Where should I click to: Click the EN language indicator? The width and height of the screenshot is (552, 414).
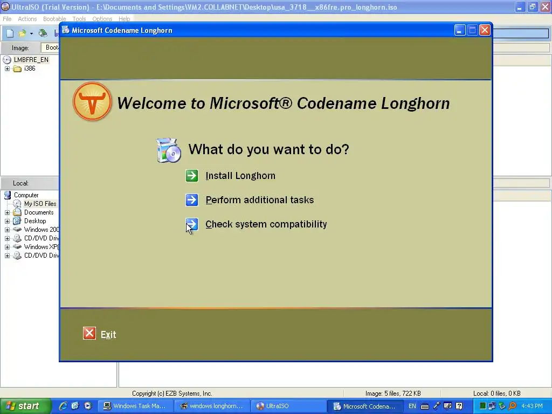[x=412, y=406]
